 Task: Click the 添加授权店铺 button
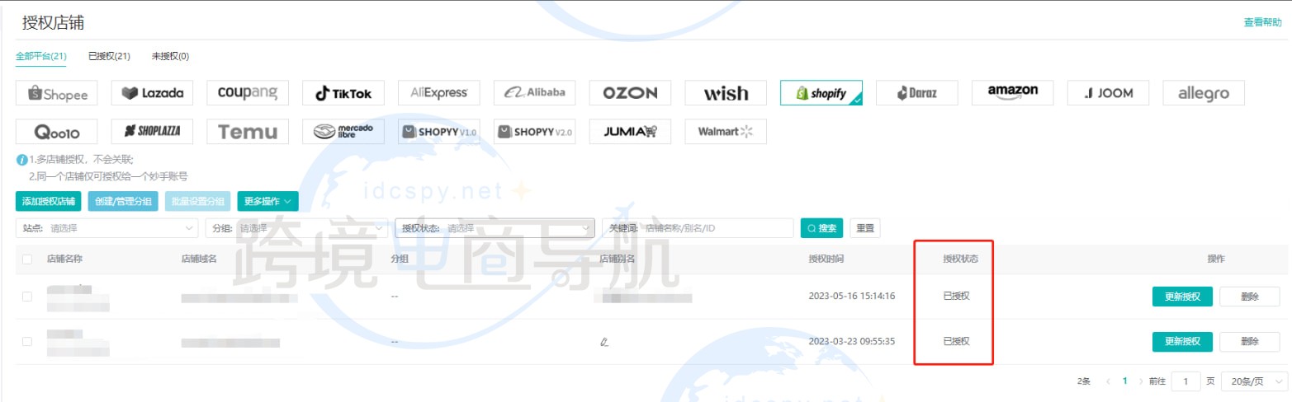point(49,201)
